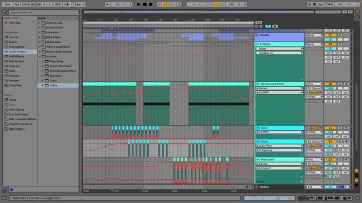Select Drums category

point(13,42)
